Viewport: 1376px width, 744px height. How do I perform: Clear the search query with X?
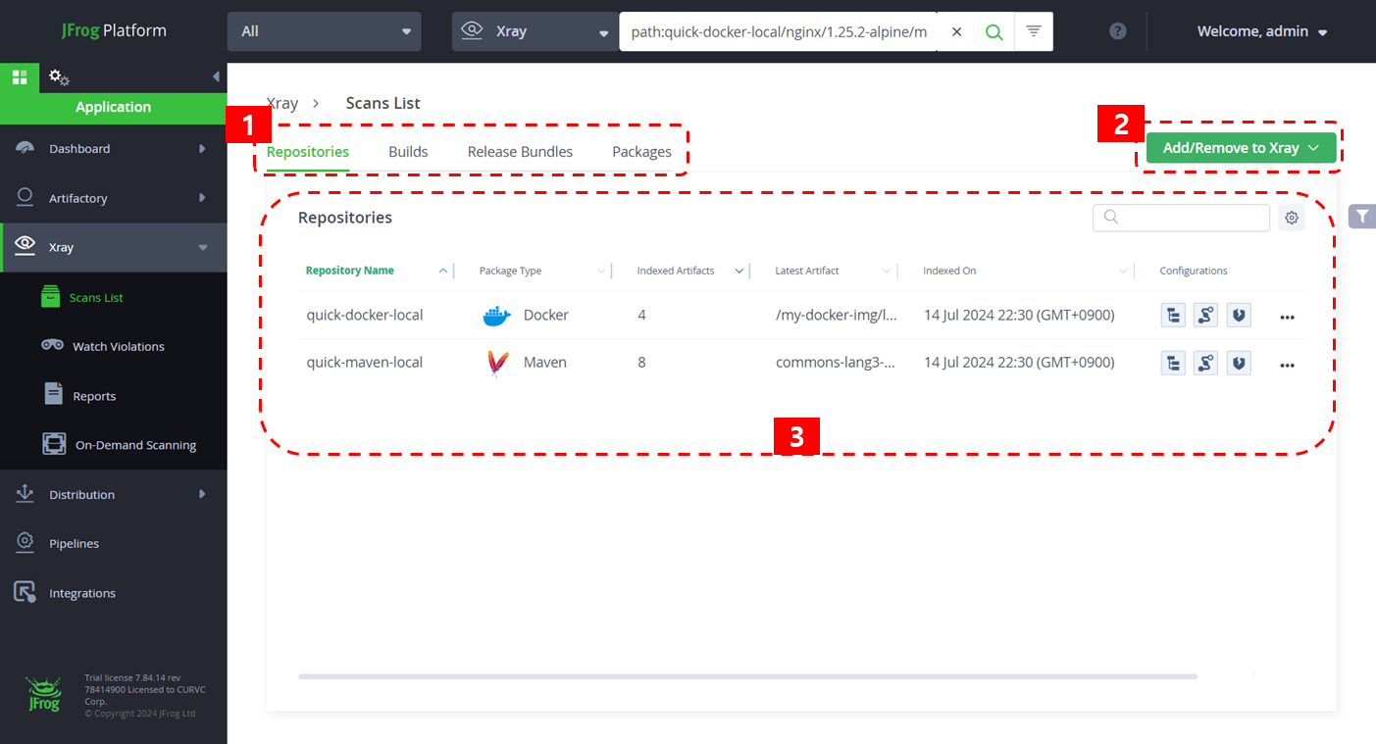tap(957, 31)
